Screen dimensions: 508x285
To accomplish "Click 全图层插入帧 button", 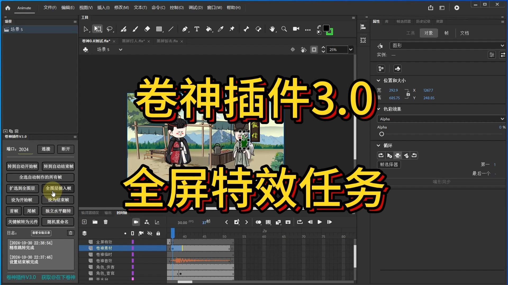I will coord(58,188).
